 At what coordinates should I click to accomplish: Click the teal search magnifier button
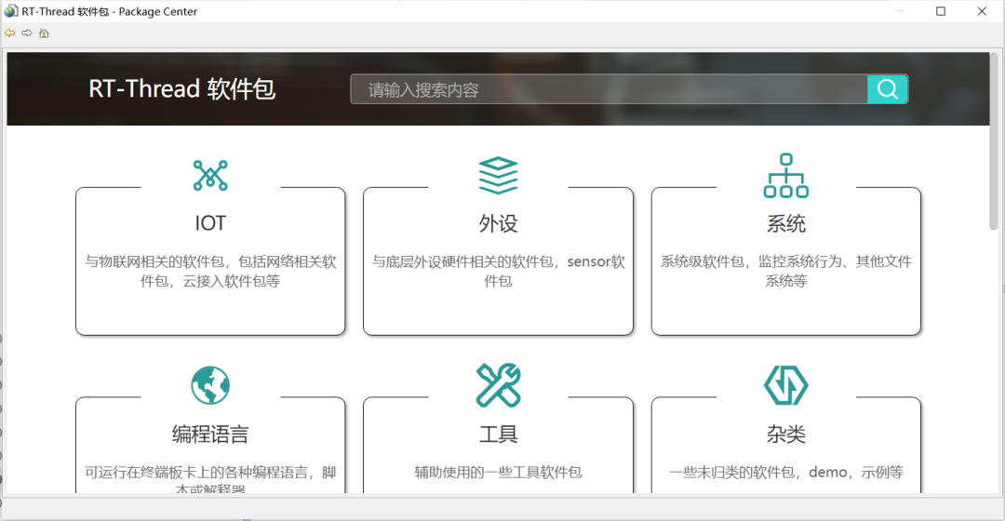click(887, 89)
